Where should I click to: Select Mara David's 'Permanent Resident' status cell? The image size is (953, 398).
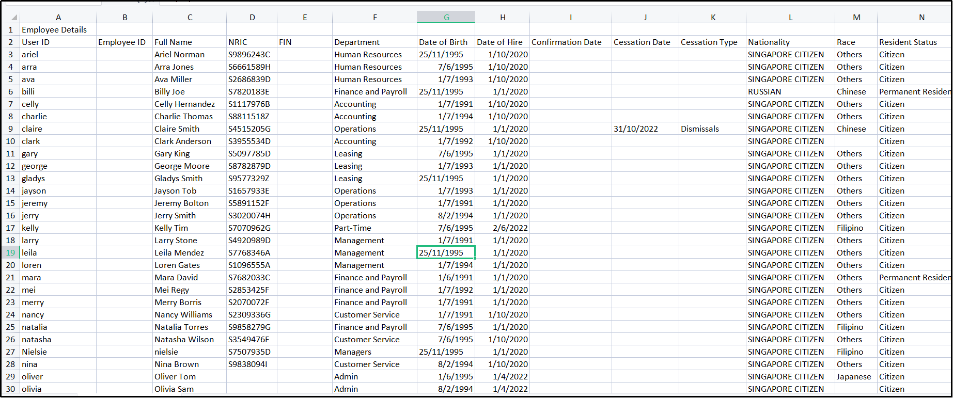coord(914,277)
